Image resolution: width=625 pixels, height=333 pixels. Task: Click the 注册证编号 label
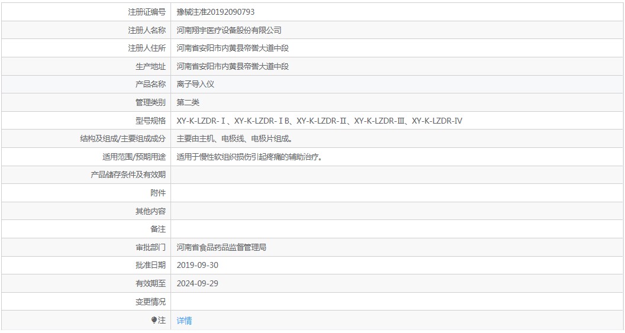pos(147,12)
